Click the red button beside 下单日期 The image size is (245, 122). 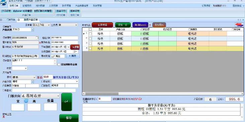(75, 47)
